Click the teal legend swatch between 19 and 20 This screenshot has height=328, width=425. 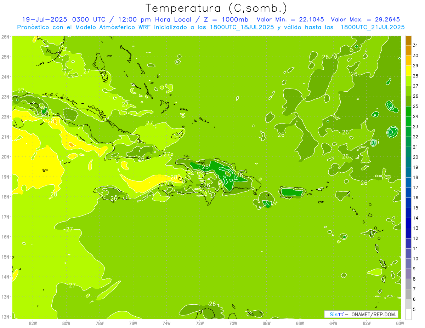point(408,162)
